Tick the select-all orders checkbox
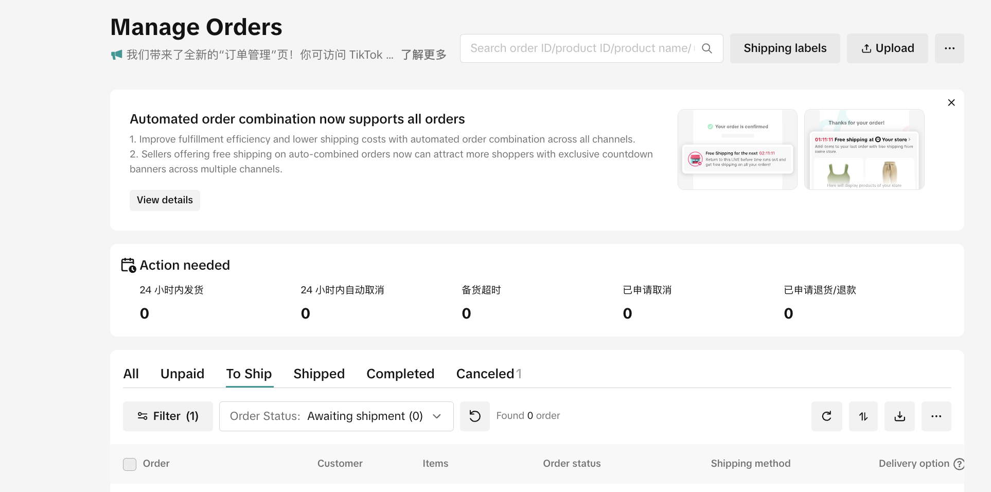Image resolution: width=991 pixels, height=492 pixels. click(130, 464)
